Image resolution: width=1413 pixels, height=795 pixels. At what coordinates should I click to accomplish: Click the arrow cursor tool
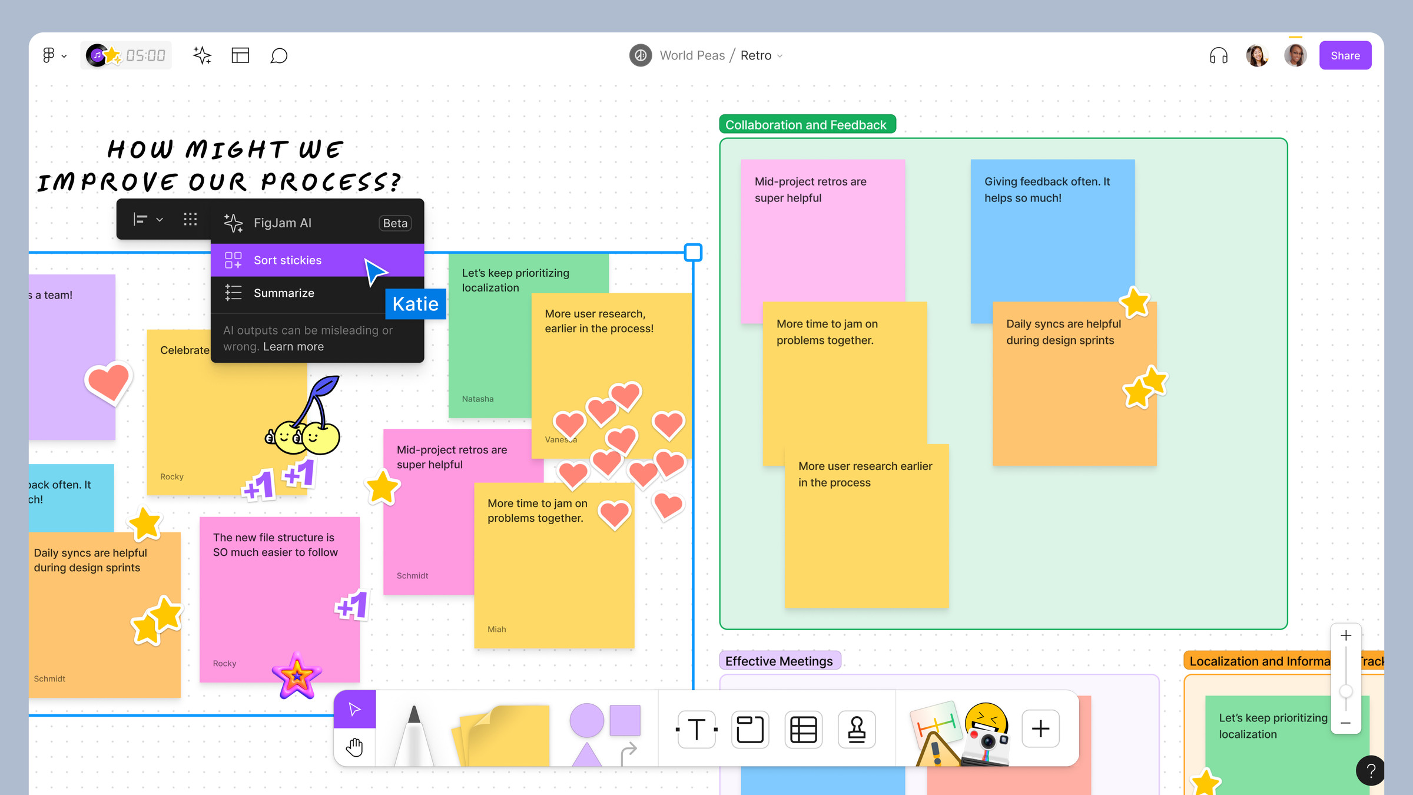tap(354, 708)
